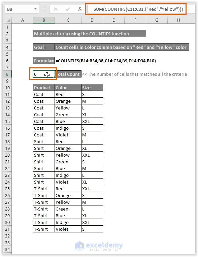Select row 8 header
Image resolution: width=198 pixels, height=257 pixels.
coord(7,74)
